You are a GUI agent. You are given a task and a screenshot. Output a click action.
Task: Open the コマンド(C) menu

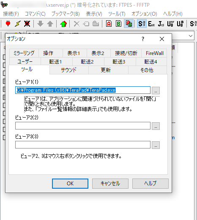[x=35, y=14]
